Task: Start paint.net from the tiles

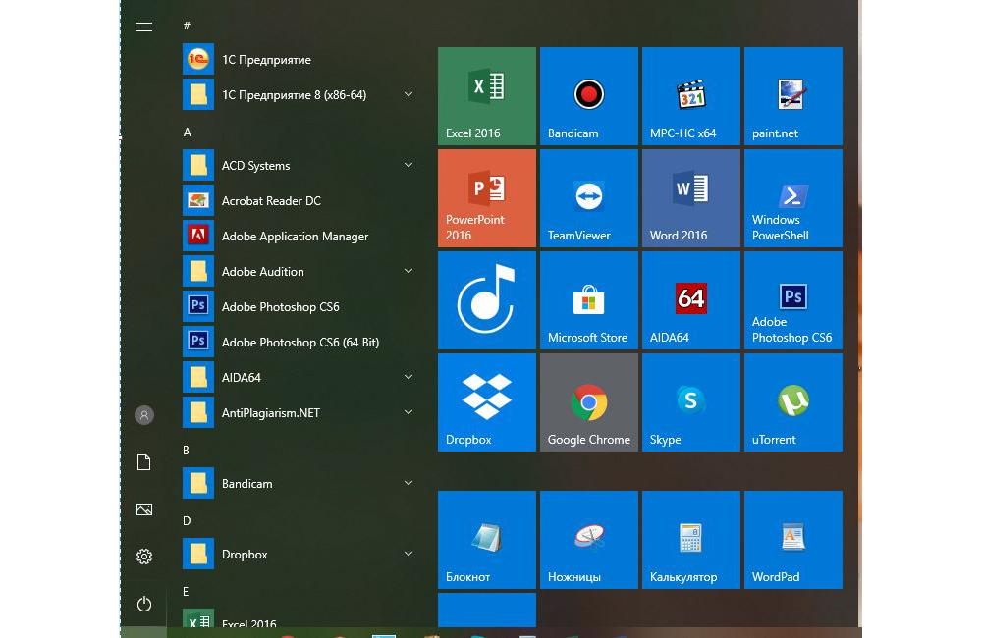Action: [x=792, y=96]
